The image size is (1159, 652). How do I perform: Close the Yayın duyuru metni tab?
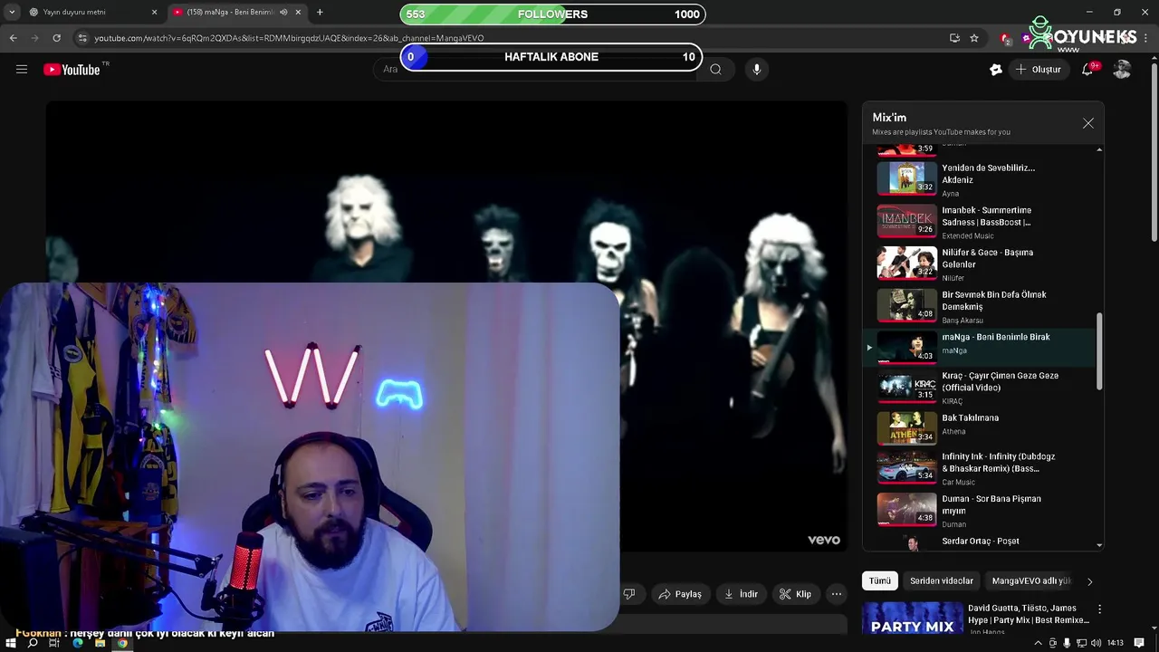click(x=154, y=13)
